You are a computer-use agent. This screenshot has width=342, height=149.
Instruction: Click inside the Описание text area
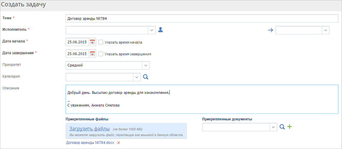click(x=202, y=99)
